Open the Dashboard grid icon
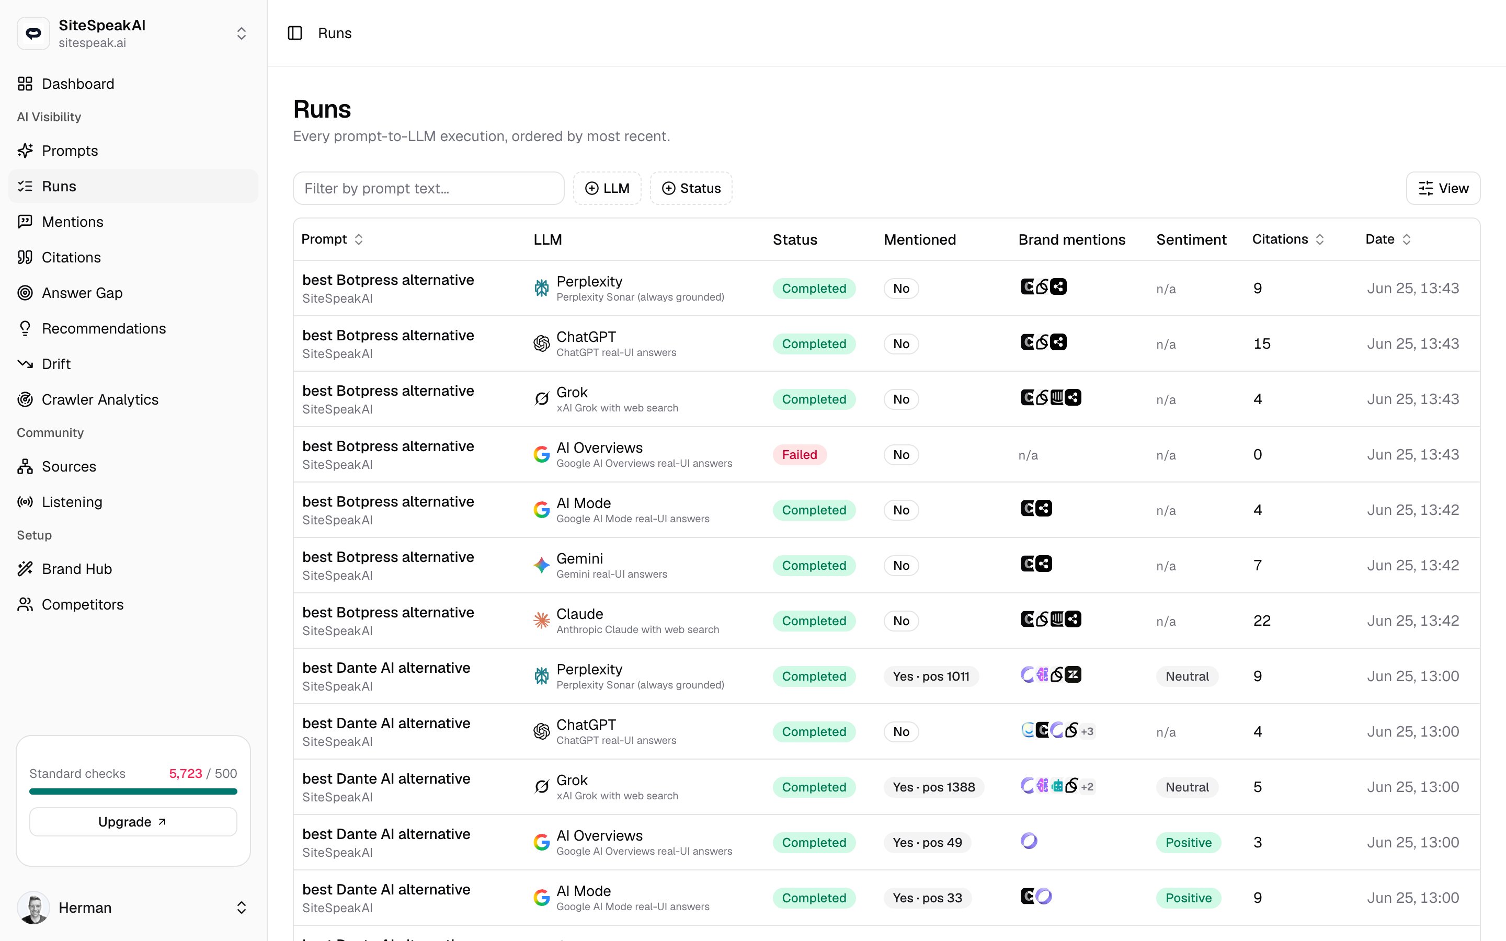This screenshot has height=941, width=1506. (x=25, y=84)
